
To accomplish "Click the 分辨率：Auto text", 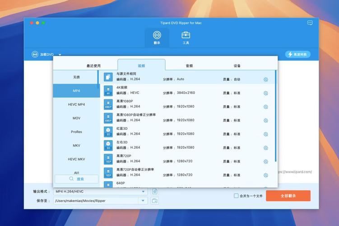I will click(x=174, y=79).
